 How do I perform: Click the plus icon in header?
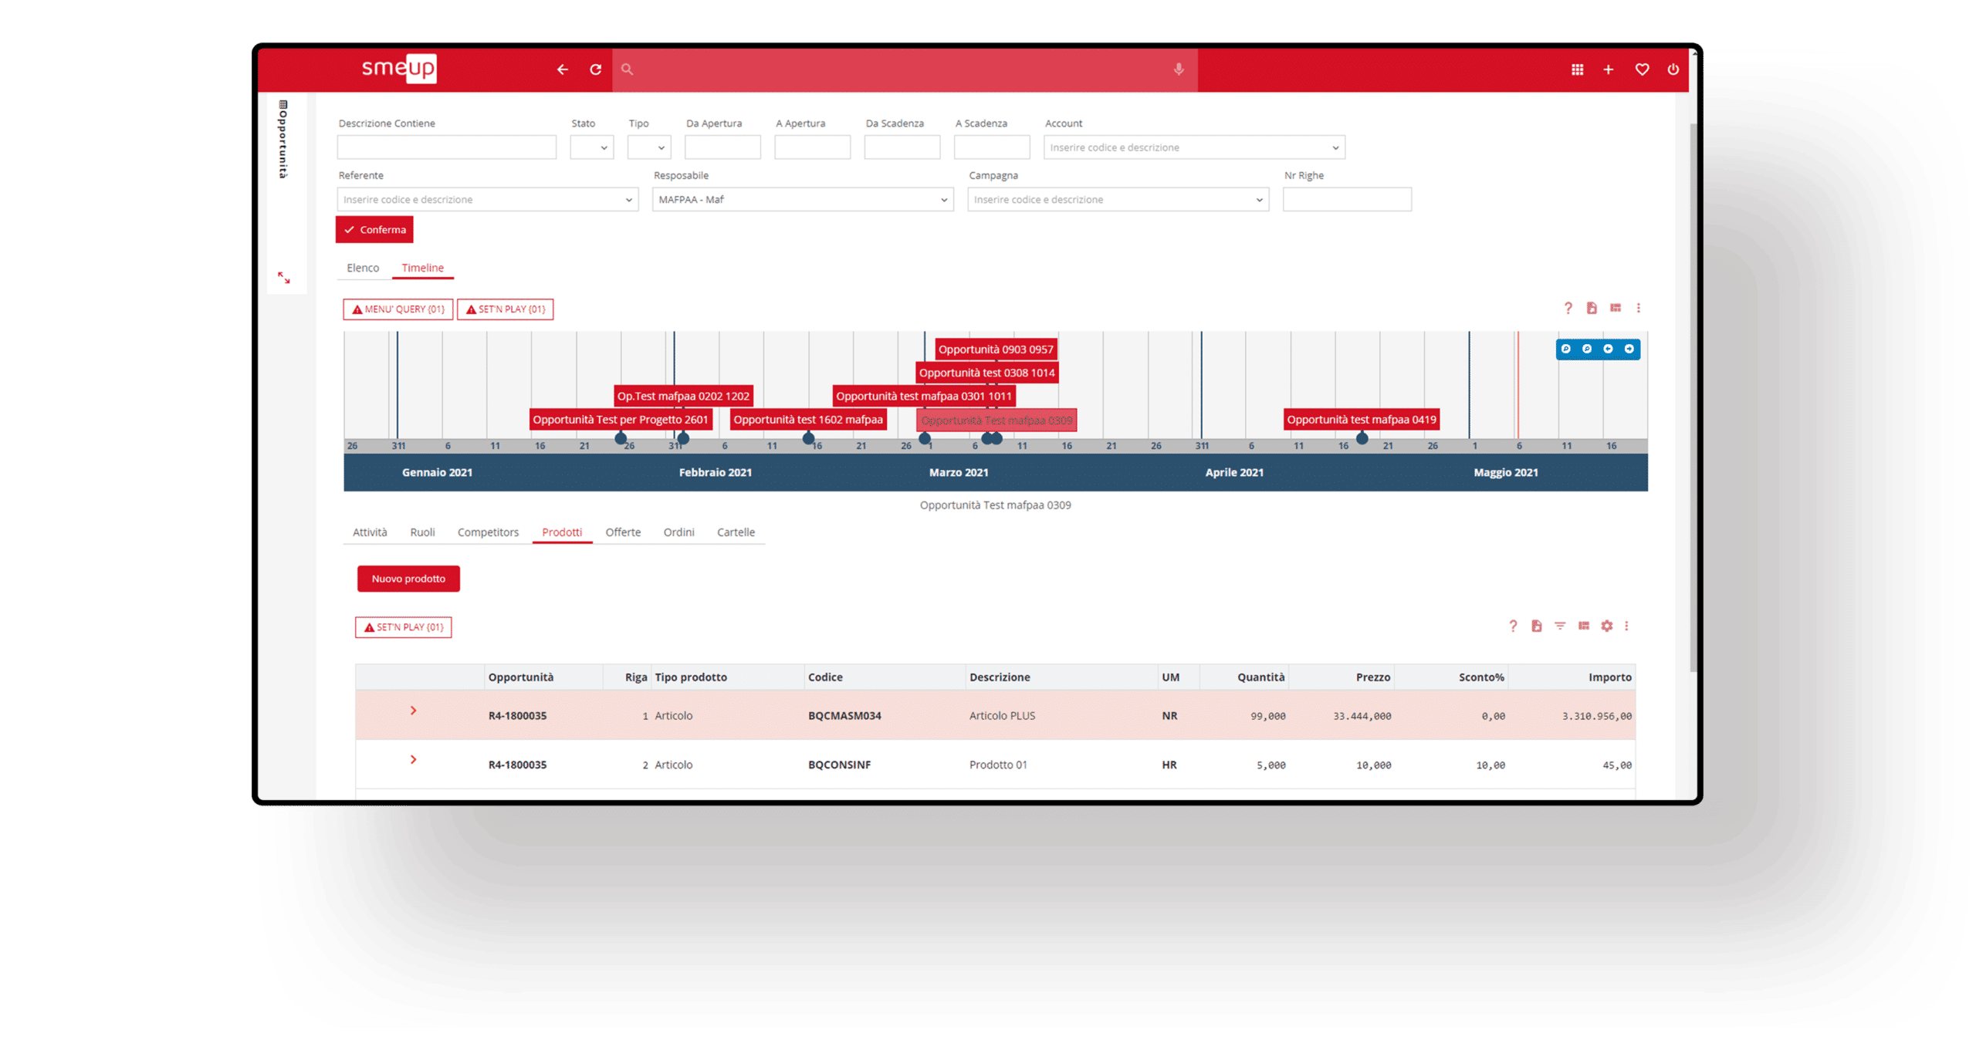pos(1609,69)
